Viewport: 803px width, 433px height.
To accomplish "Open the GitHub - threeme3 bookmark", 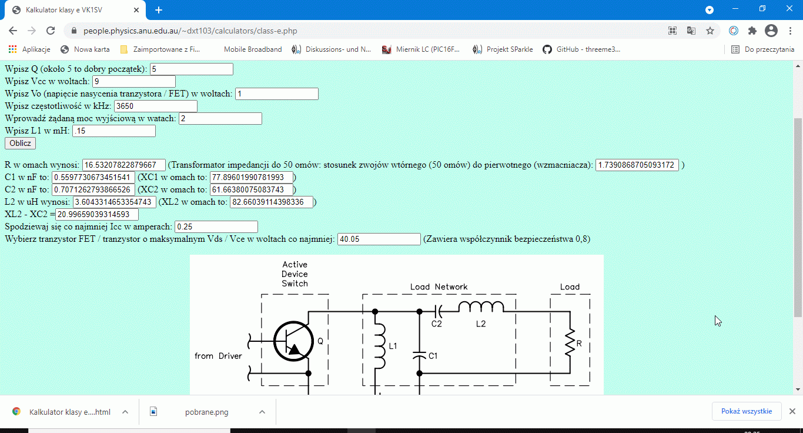I will click(x=581, y=49).
